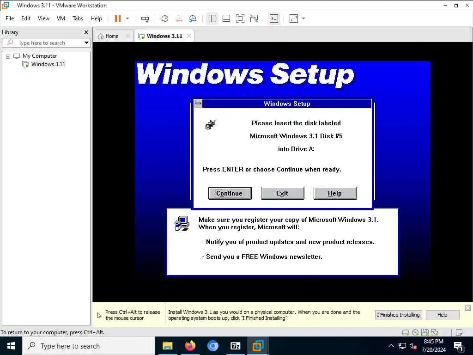Click the Revert to snapshot toolbar icon
This screenshot has width=473, height=355.
pyautogui.click(x=179, y=18)
